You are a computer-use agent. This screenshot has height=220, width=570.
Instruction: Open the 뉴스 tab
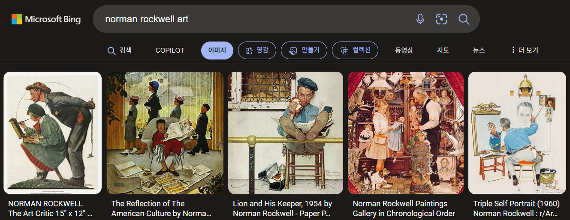(x=479, y=51)
